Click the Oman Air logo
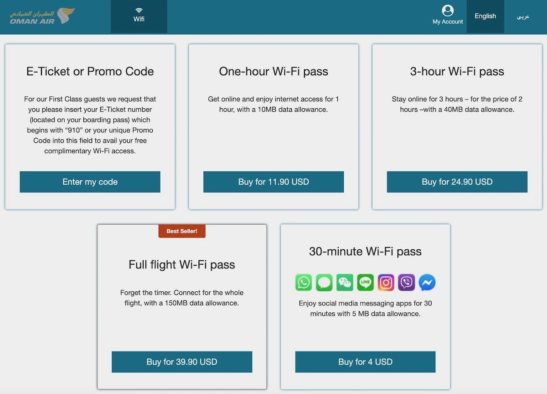 tap(42, 16)
